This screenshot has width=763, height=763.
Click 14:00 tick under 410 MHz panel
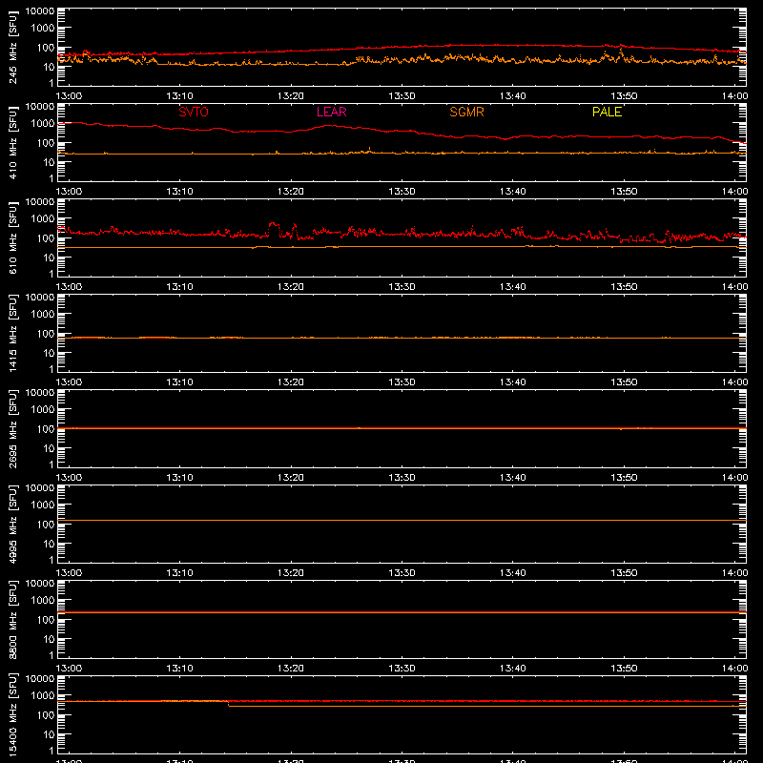click(734, 192)
